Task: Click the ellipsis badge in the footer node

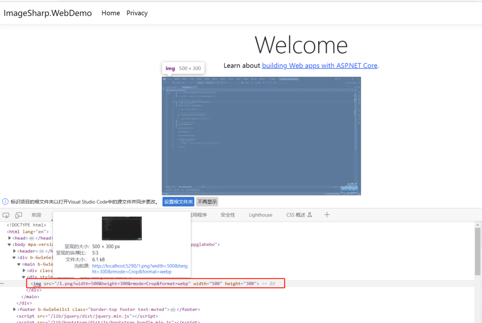Action: [173, 310]
